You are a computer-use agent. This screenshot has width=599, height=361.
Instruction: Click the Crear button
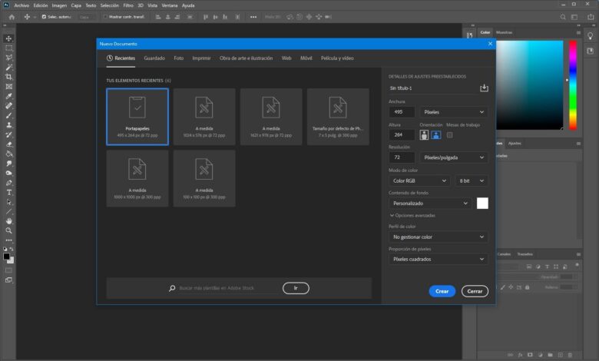click(442, 291)
